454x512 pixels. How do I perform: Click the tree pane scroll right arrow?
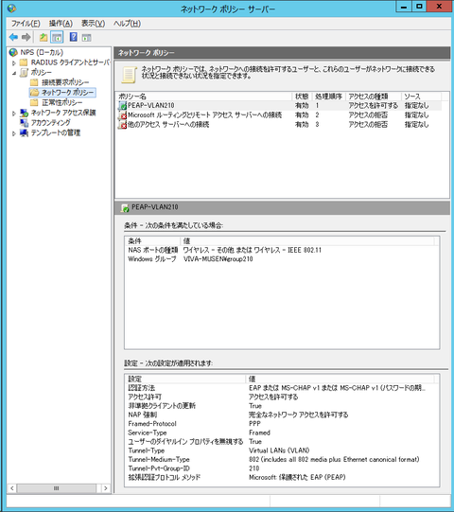pyautogui.click(x=105, y=488)
